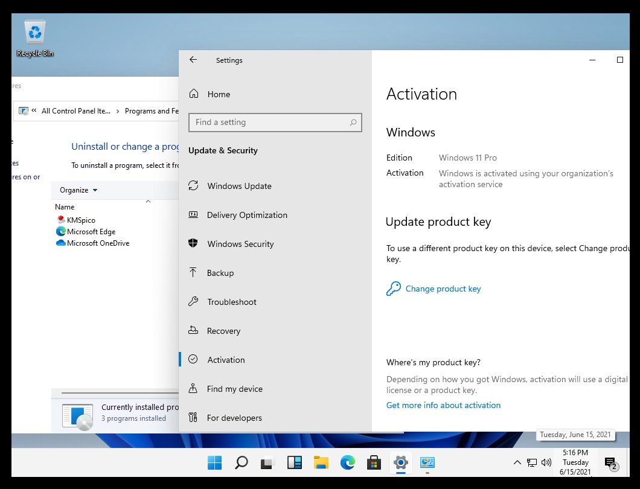Open the Windows Start menu
The height and width of the screenshot is (489, 640).
[215, 462]
